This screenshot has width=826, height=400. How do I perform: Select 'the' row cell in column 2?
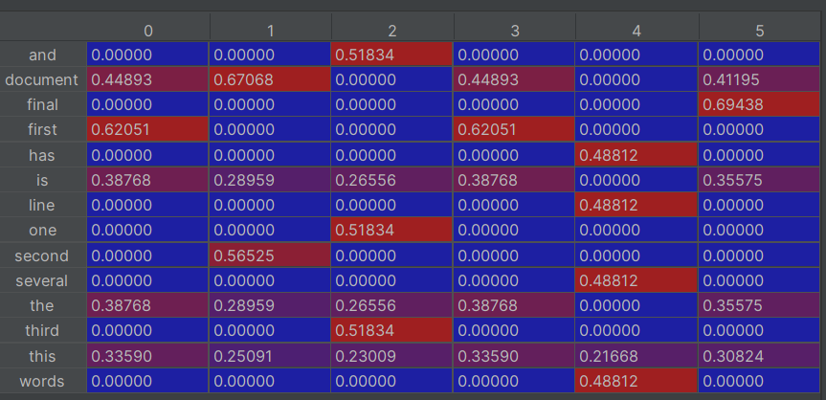(391, 305)
